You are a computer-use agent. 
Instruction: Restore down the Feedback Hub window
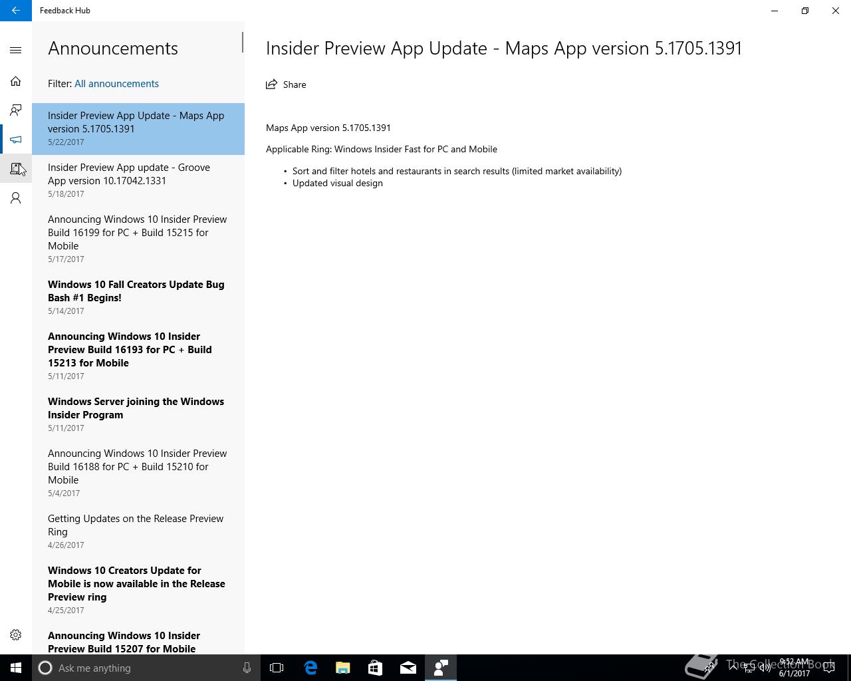click(805, 11)
